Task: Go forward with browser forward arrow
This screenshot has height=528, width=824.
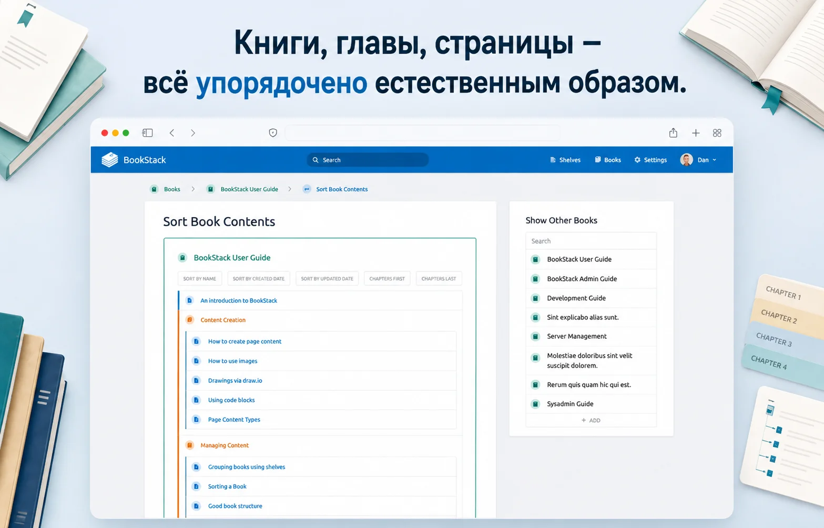Action: [193, 133]
